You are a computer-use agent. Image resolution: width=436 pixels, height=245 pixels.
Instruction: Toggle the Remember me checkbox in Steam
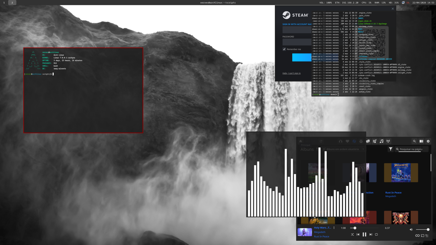[284, 49]
